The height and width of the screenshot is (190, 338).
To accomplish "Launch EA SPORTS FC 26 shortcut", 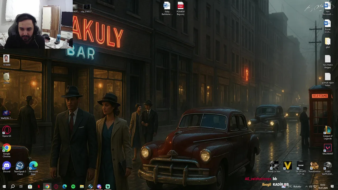I will 301,168.
